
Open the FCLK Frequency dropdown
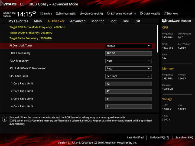coord(128,61)
